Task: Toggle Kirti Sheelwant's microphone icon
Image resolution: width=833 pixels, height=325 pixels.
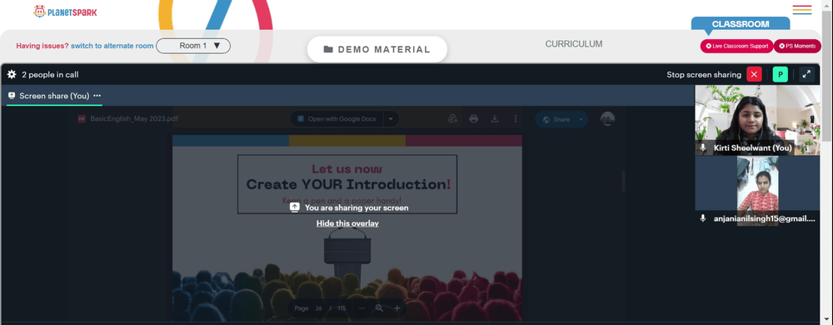Action: [x=703, y=148]
